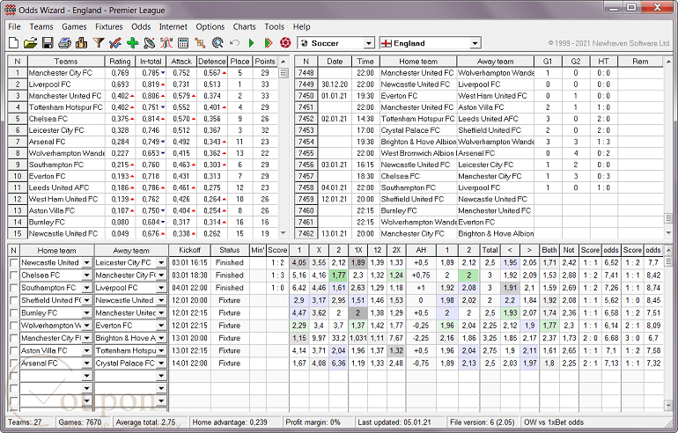Image resolution: width=678 pixels, height=433 pixels.
Task: Click the orange squares matrix icon
Action: 200,43
